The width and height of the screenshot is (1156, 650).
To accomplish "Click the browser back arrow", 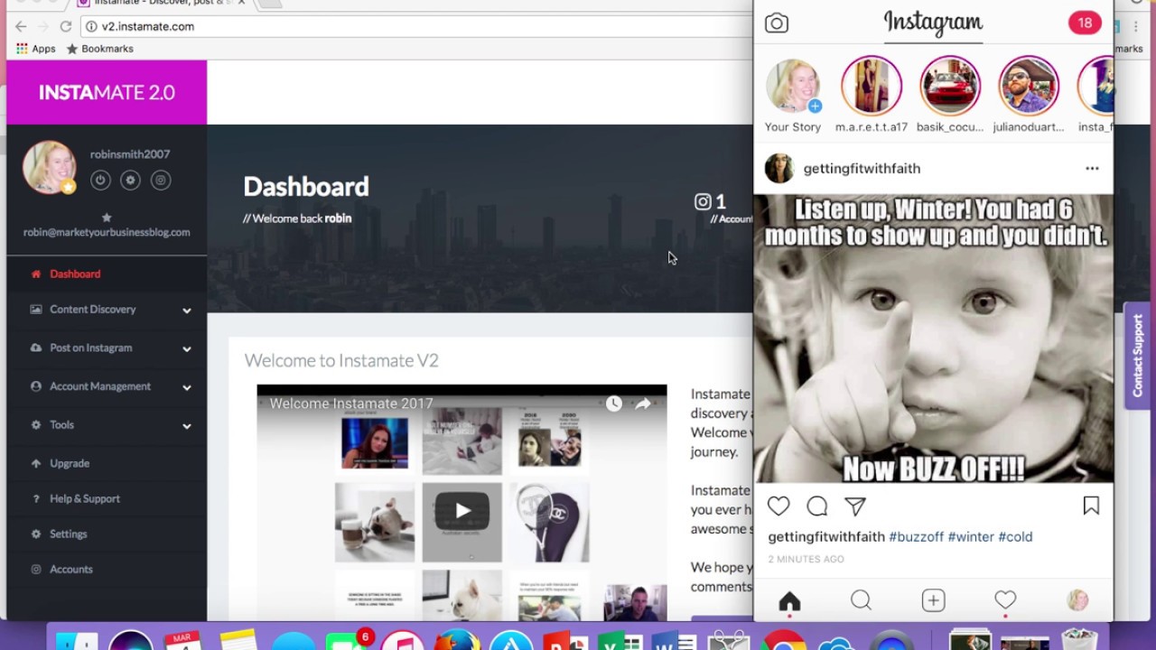I will pyautogui.click(x=21, y=26).
